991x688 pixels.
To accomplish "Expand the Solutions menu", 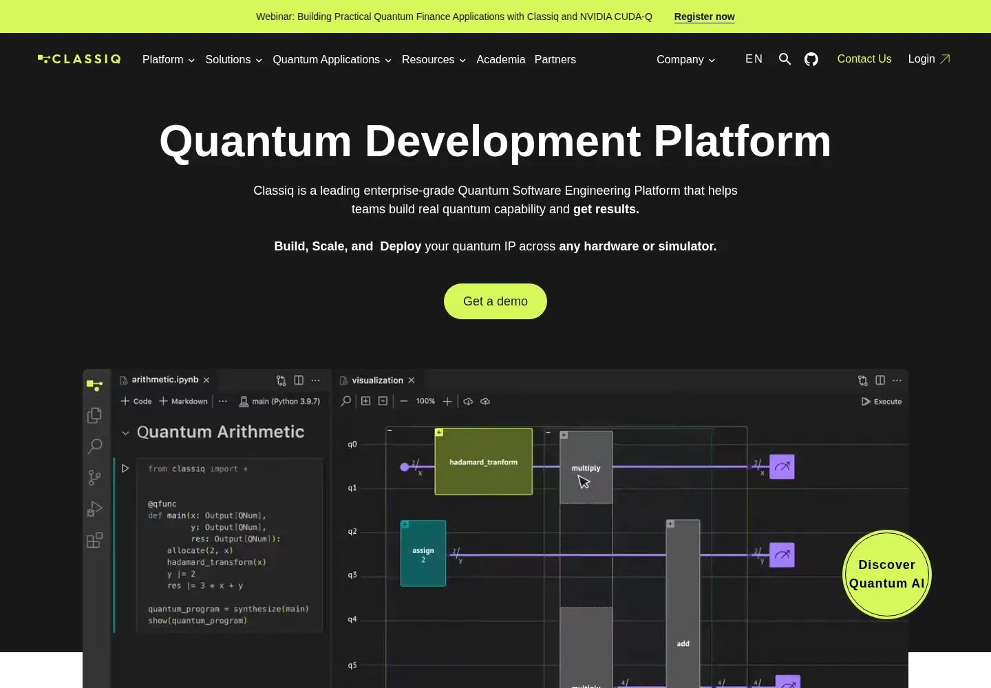I will pos(234,60).
